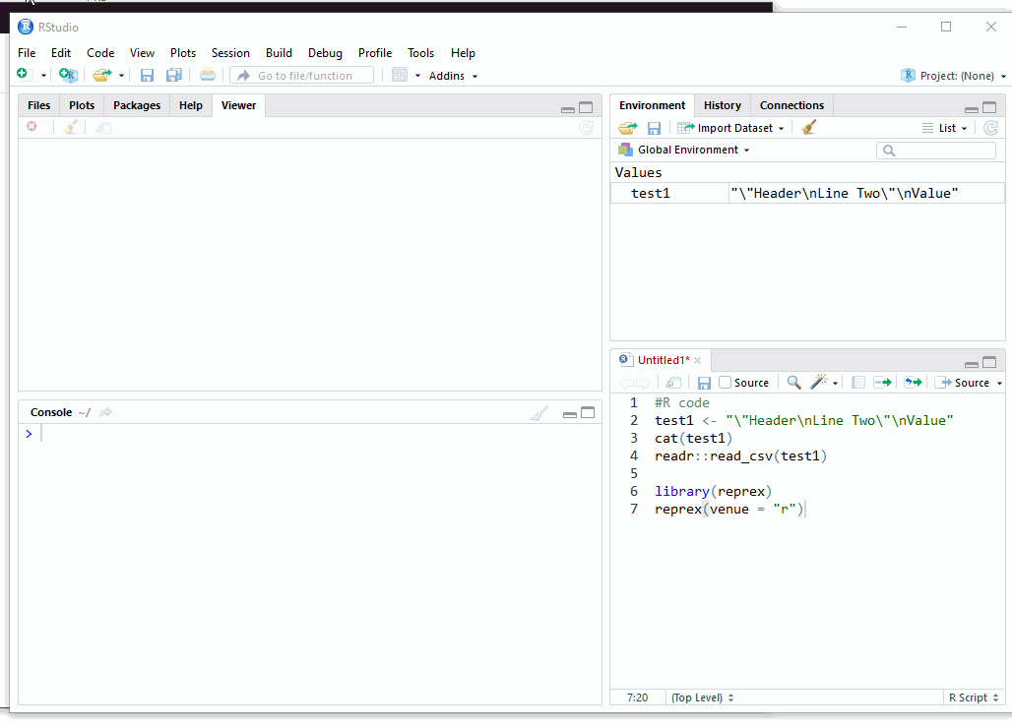This screenshot has height=727, width=1012.
Task: Open the New File dropdown arrow
Action: tap(43, 76)
